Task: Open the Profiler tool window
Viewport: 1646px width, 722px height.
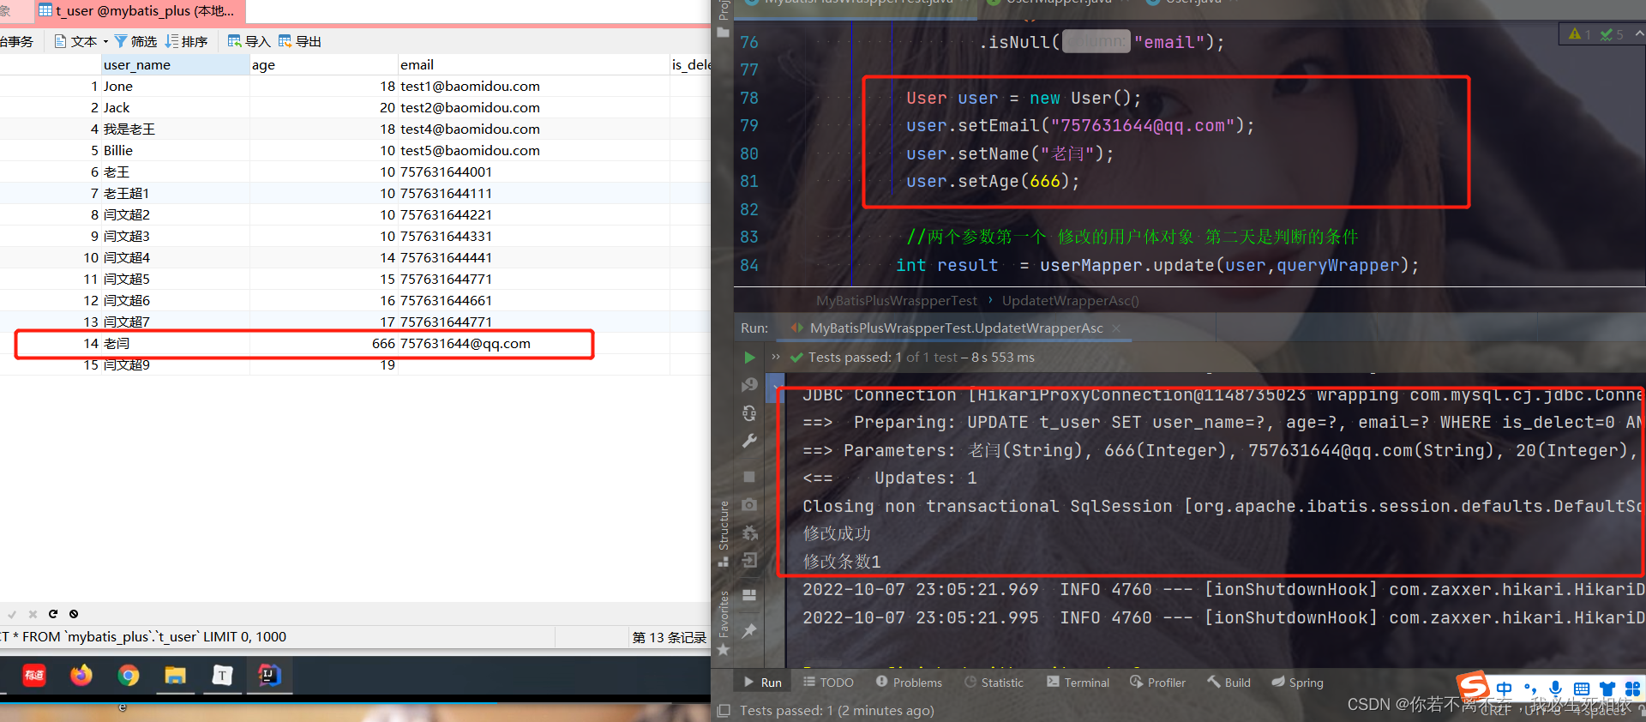Action: (x=1157, y=683)
